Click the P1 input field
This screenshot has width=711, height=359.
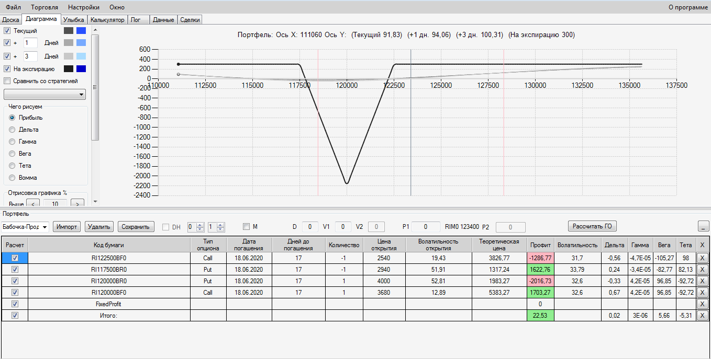[426, 227]
